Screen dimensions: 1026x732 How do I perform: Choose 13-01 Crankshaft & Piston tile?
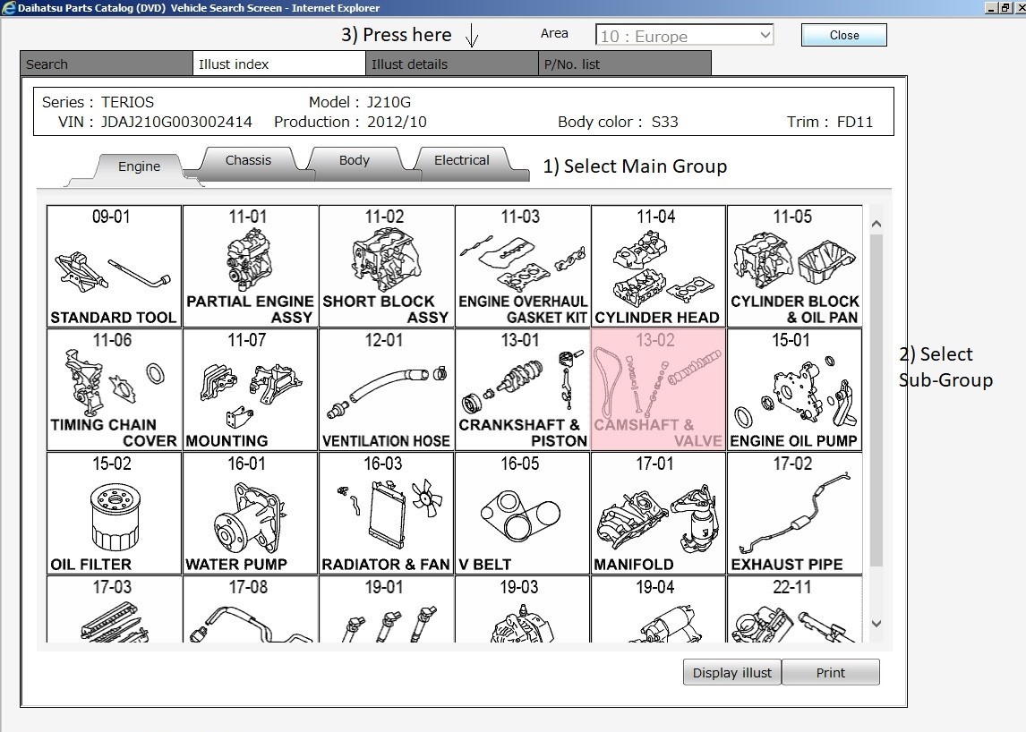tap(522, 390)
